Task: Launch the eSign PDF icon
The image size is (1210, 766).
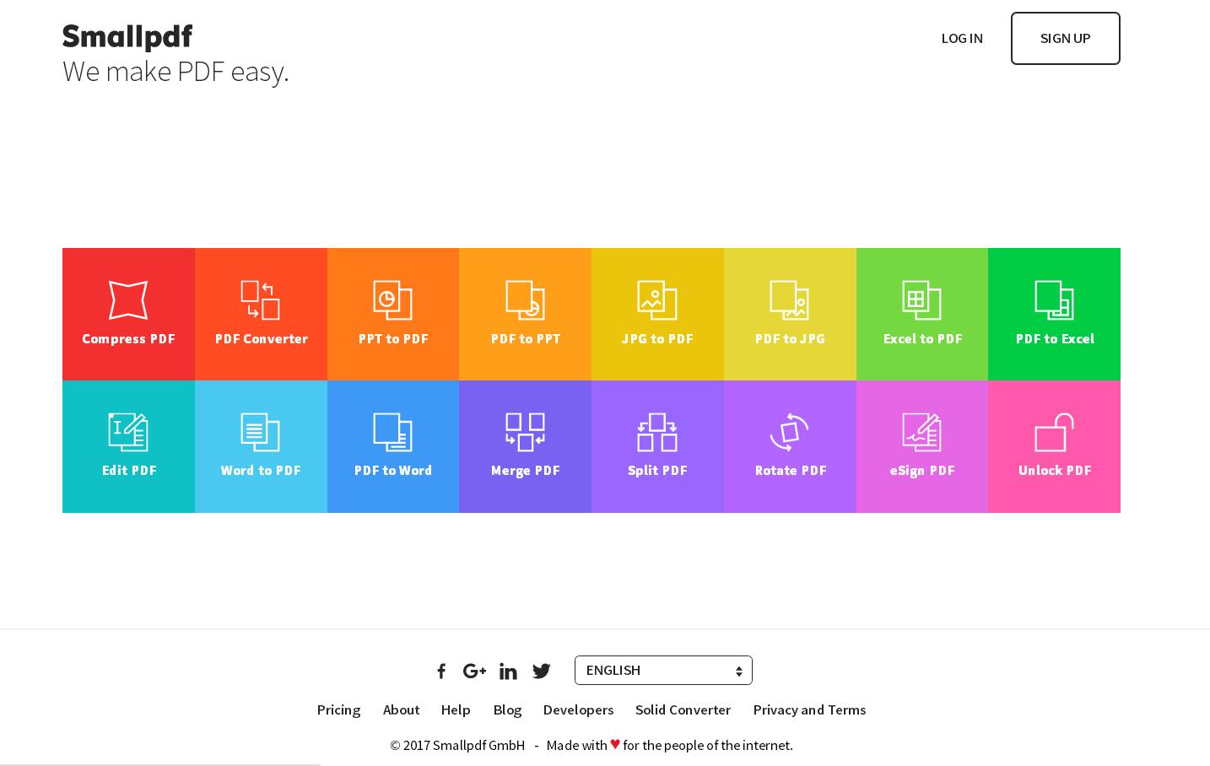Action: click(921, 432)
